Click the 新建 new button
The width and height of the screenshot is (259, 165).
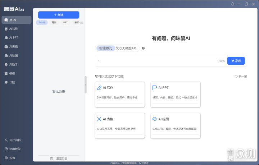[x=59, y=15]
